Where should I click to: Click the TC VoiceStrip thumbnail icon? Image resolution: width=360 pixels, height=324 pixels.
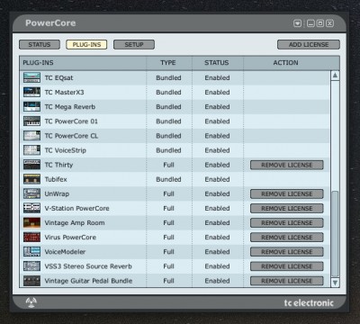point(31,150)
